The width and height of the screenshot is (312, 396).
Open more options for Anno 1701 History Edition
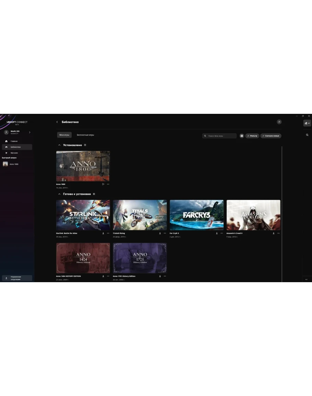point(165,276)
